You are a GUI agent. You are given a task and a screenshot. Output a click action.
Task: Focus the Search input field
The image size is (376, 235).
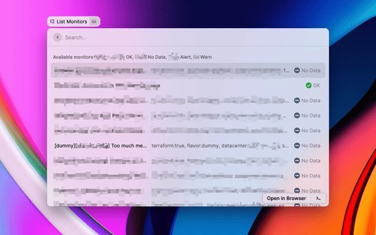(176, 37)
